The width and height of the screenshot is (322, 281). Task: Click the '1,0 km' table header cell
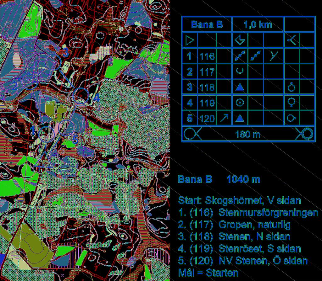click(258, 24)
